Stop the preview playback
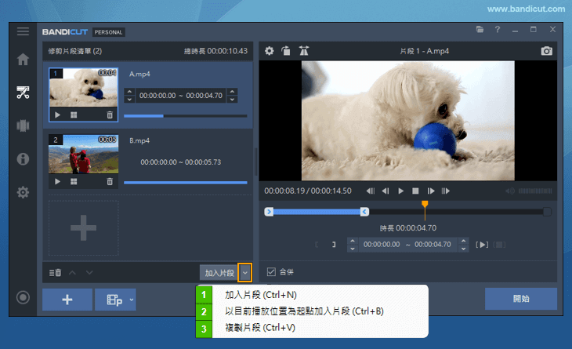The height and width of the screenshot is (349, 572). point(415,191)
